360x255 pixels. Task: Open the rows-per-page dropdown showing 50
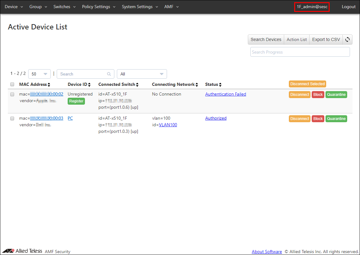coord(39,74)
